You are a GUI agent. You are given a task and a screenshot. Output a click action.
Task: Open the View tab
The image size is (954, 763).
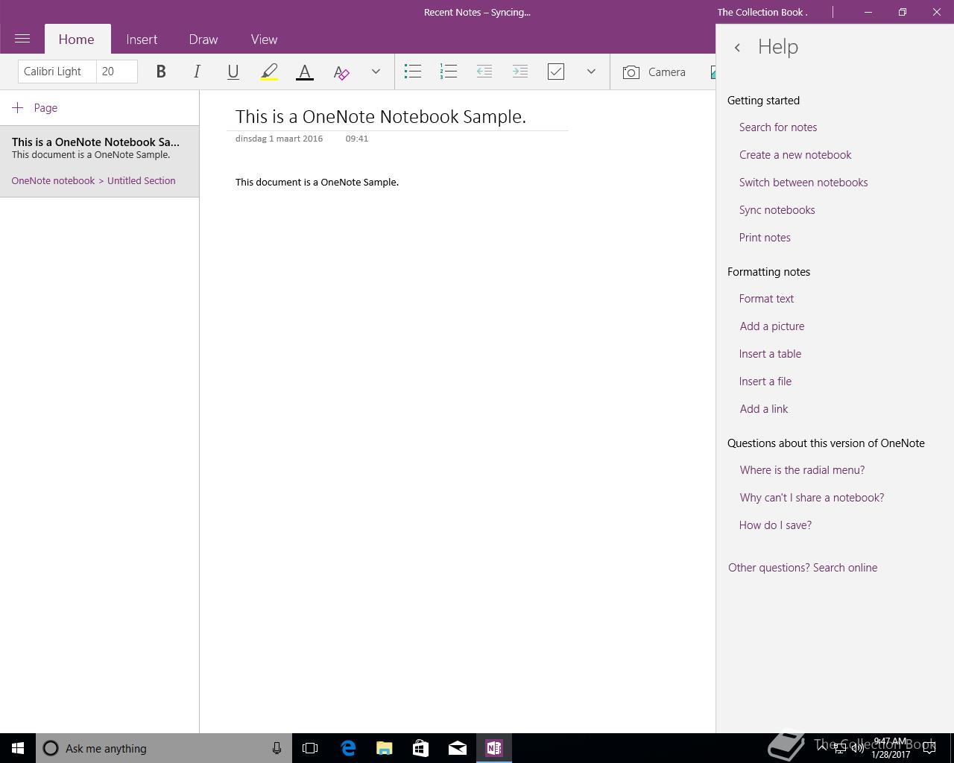(264, 39)
